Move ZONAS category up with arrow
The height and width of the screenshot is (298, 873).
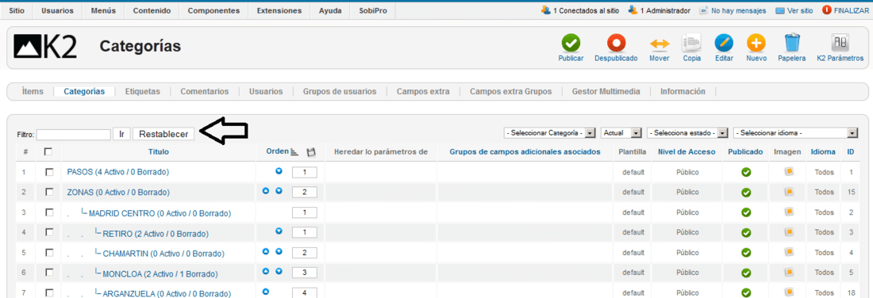pyautogui.click(x=266, y=191)
